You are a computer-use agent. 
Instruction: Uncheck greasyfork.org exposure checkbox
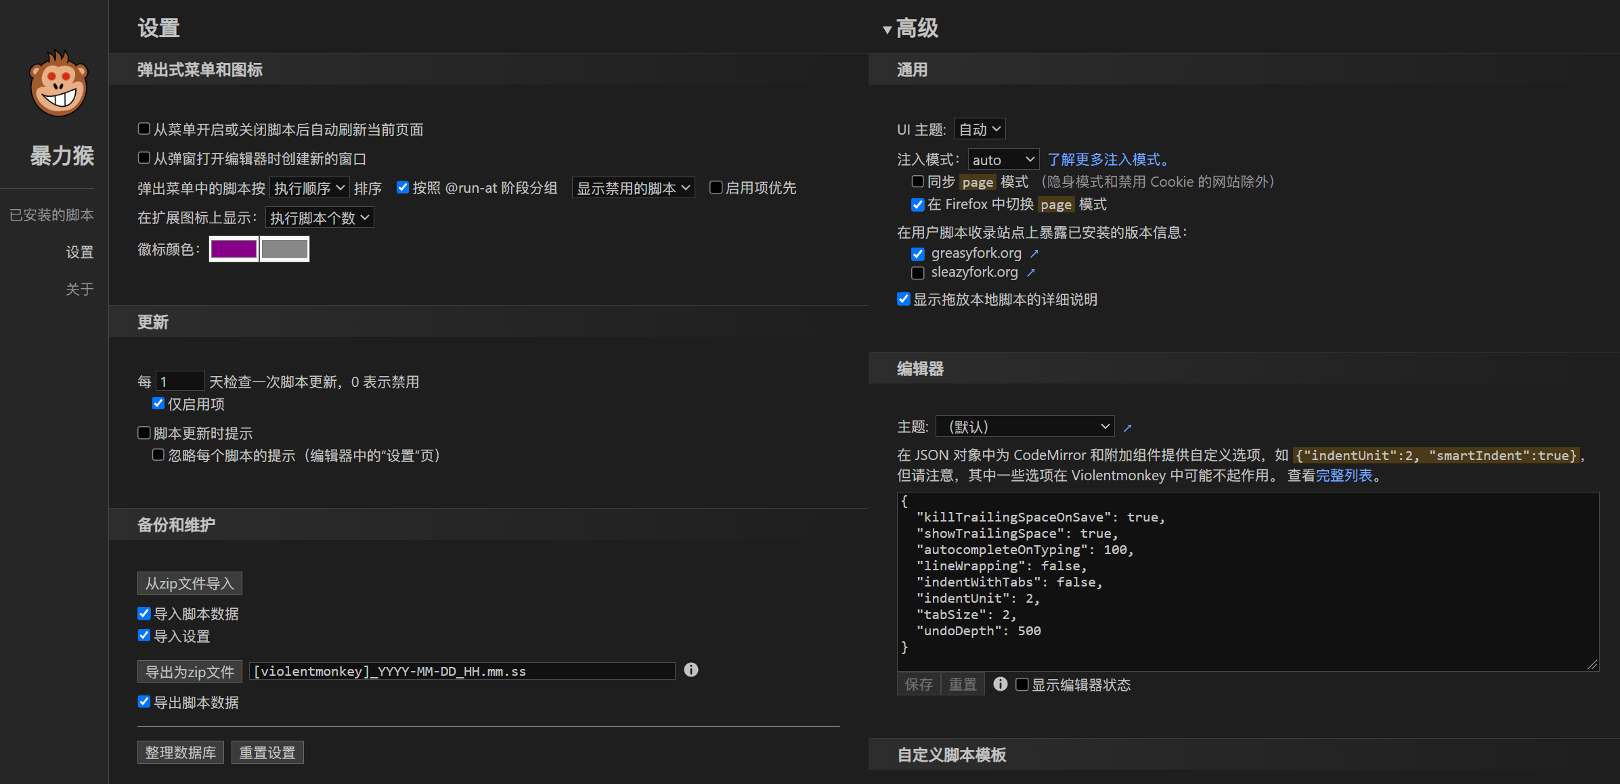point(918,254)
